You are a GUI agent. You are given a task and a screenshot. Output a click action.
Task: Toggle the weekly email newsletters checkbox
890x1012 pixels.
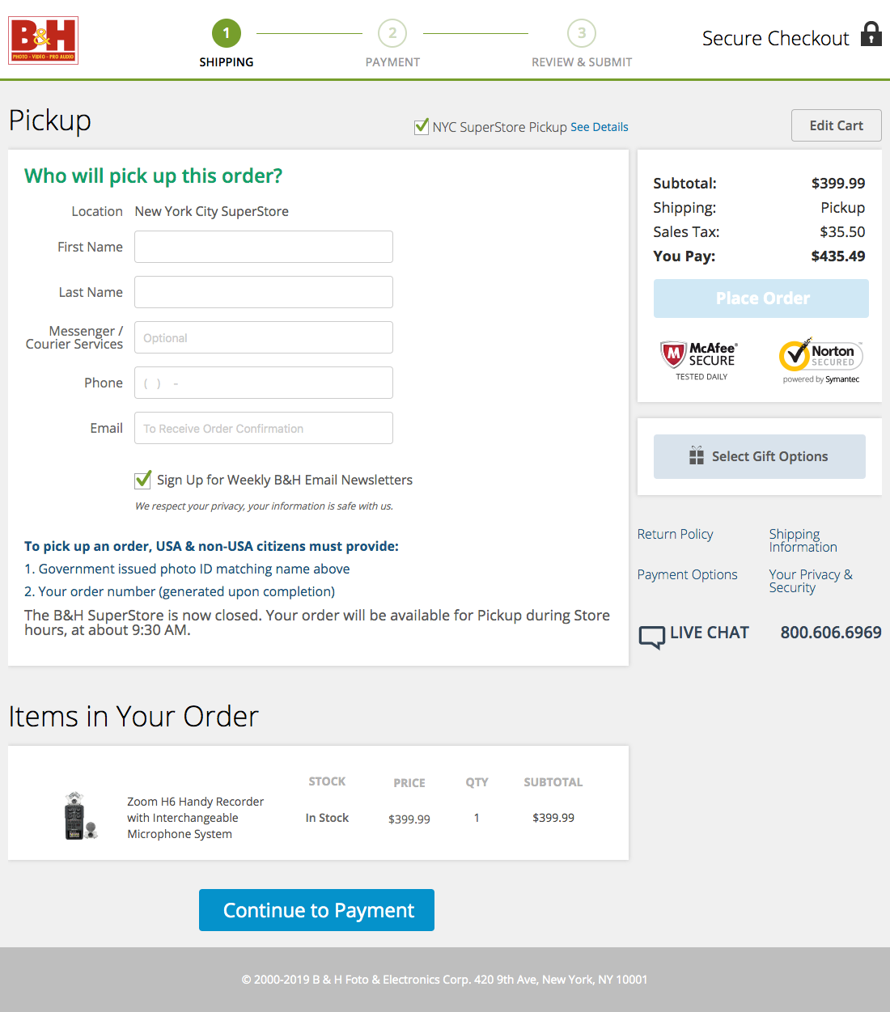tap(143, 480)
